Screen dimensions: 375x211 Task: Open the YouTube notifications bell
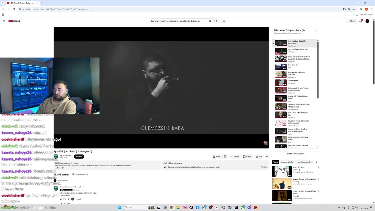[x=361, y=21]
